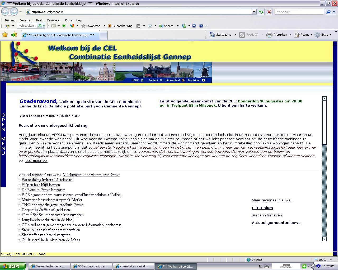Open the MSN butterfly icon

tap(72, 26)
